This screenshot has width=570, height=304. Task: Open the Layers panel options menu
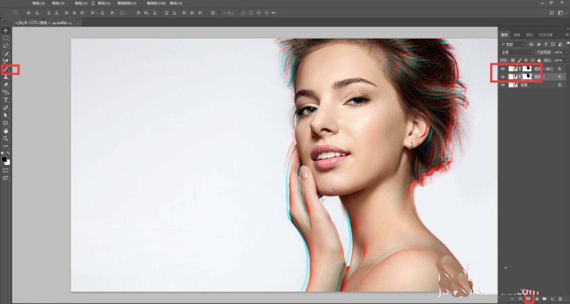(x=568, y=35)
